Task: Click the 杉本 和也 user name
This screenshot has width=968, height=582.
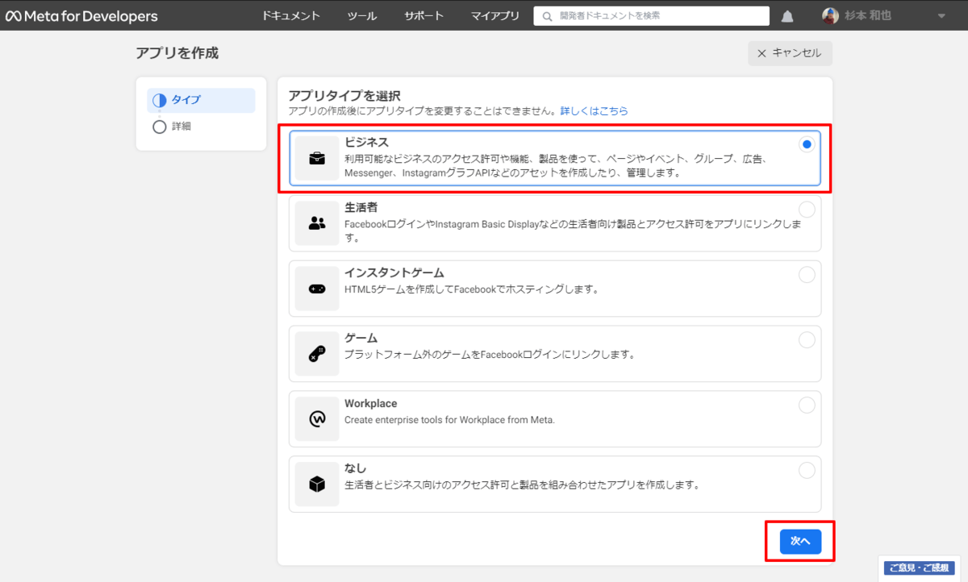Action: pyautogui.click(x=868, y=15)
